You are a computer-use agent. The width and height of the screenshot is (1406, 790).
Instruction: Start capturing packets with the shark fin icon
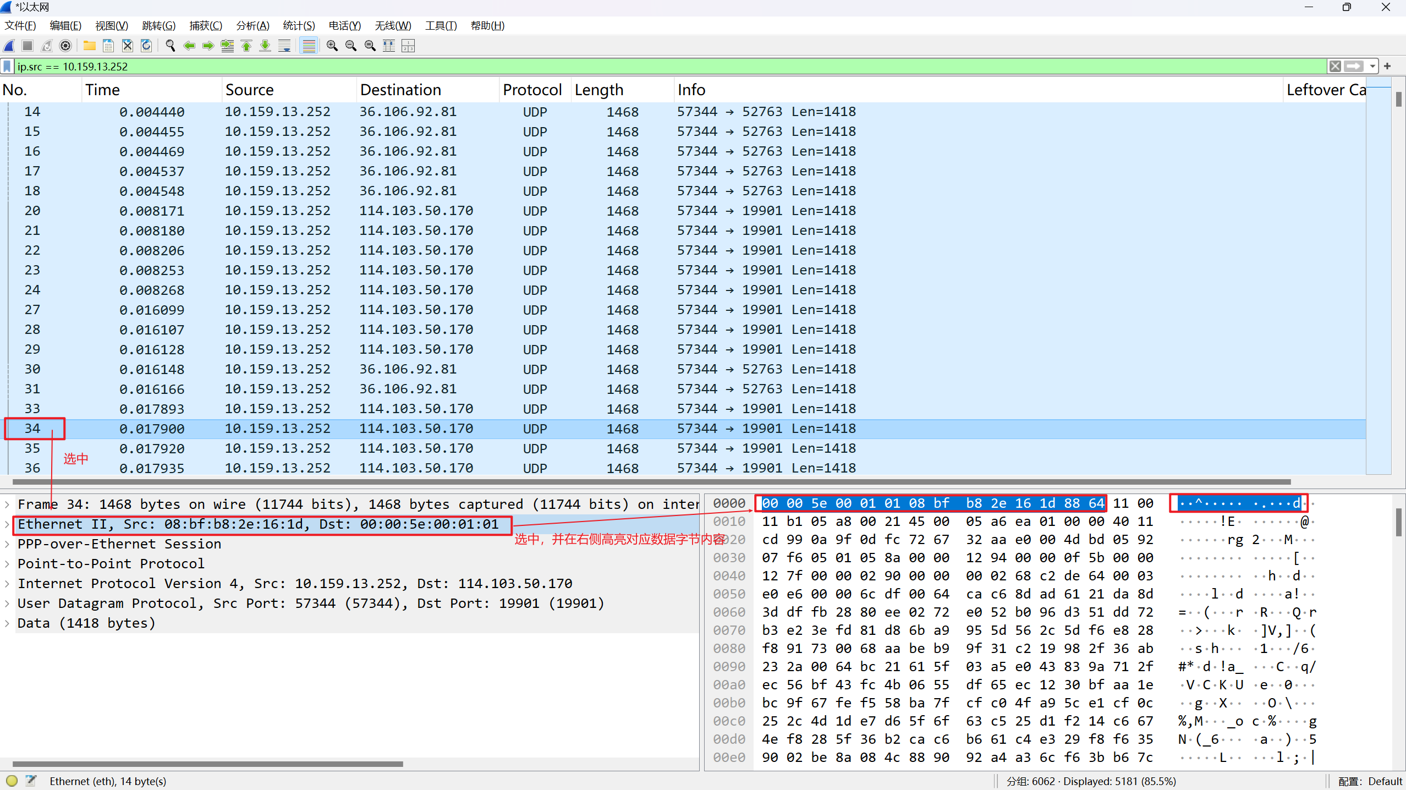(9, 46)
